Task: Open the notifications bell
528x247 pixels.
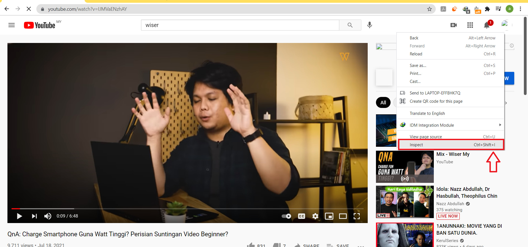Action: 487,25
